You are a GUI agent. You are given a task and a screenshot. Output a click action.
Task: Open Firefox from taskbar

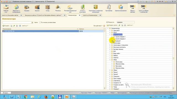pyautogui.click(x=46, y=97)
